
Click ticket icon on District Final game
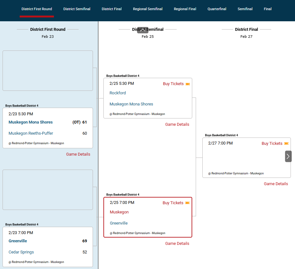coord(286,144)
